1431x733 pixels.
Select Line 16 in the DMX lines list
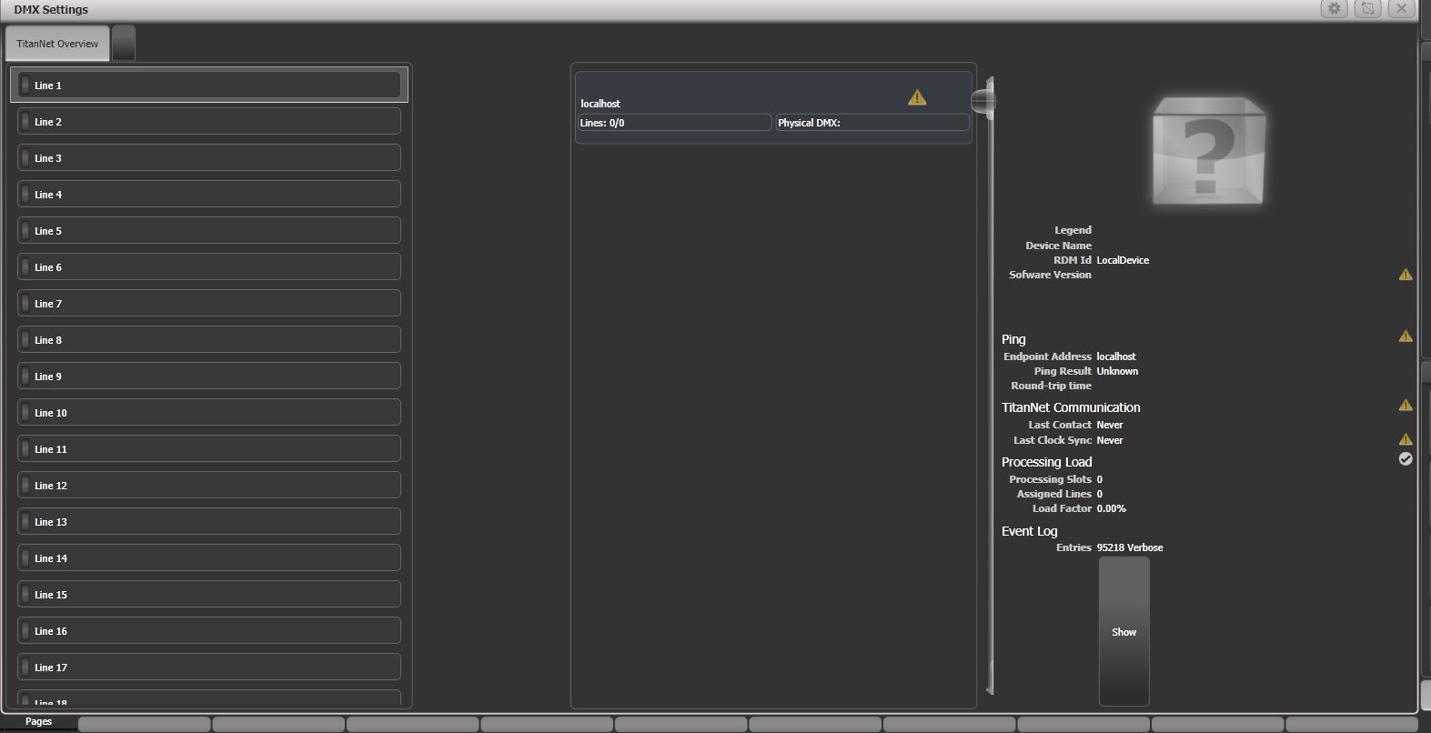coord(209,630)
